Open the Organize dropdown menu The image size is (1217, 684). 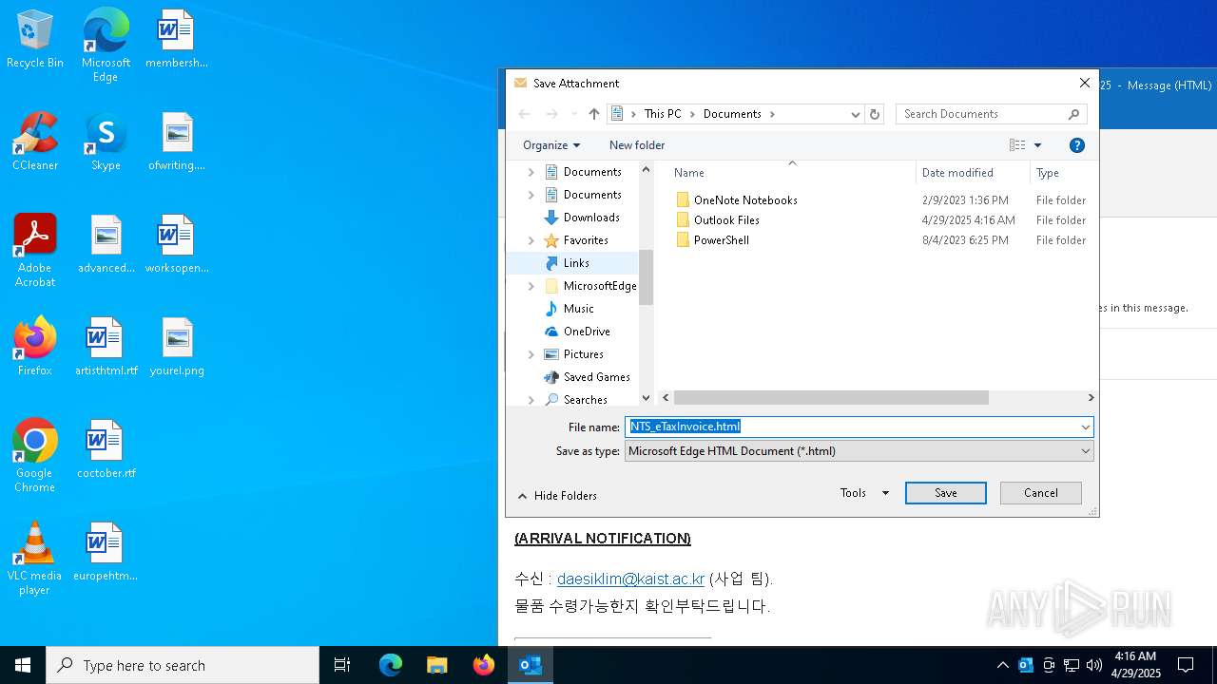(551, 145)
